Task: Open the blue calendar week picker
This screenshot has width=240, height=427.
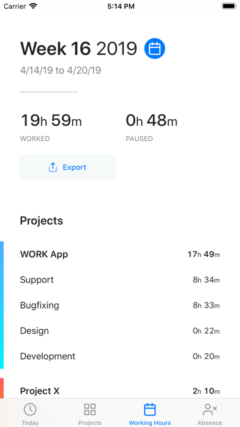Action: point(155,48)
